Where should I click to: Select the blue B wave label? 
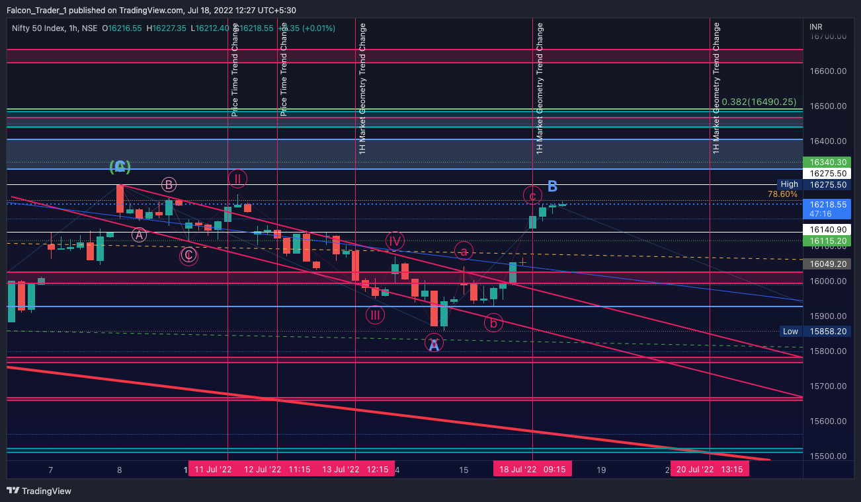(553, 186)
